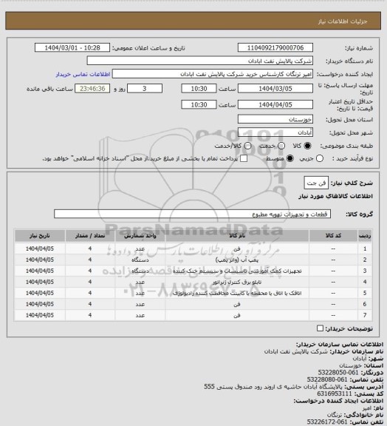Click the contact phone 53228080-061
Viewport: 387px width, 426px height.
[327, 379]
